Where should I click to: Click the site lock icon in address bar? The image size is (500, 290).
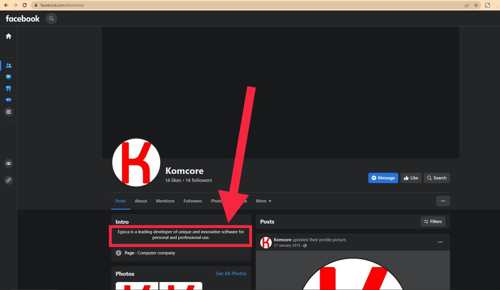(37, 5)
